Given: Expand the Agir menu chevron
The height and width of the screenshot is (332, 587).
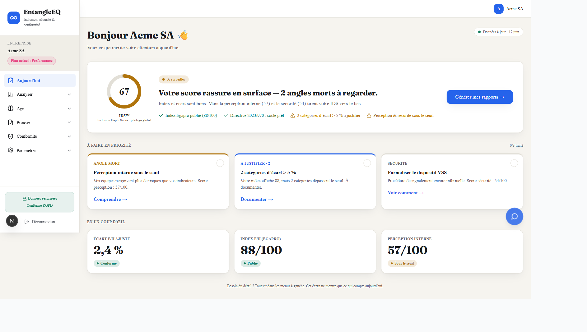Looking at the screenshot, I should [69, 108].
